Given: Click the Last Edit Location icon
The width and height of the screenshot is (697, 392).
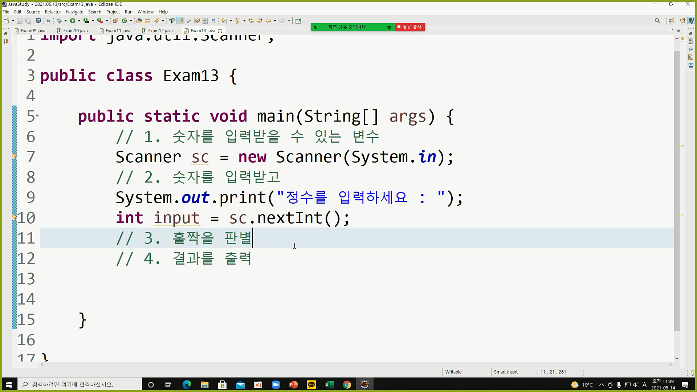Looking at the screenshot, I should coord(251,21).
